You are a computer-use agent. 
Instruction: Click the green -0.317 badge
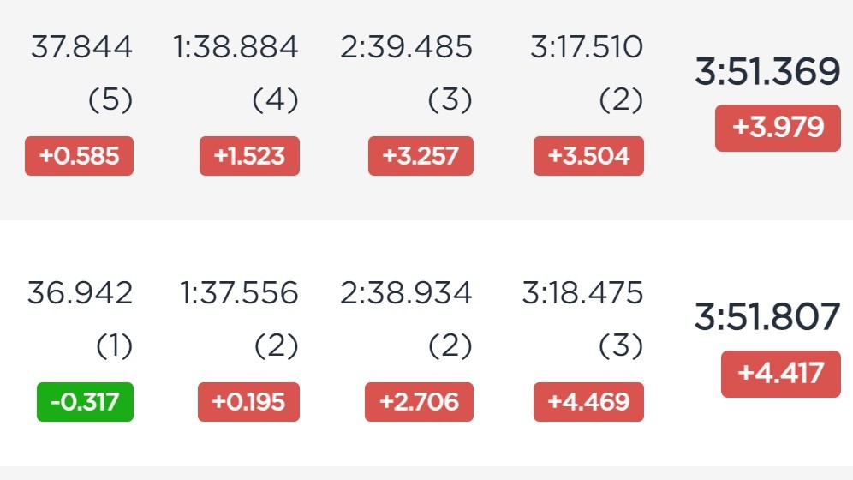click(85, 402)
